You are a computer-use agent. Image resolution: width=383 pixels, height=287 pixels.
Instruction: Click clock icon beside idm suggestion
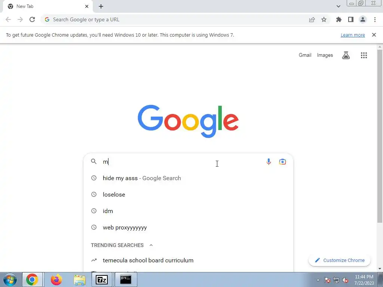click(94, 211)
